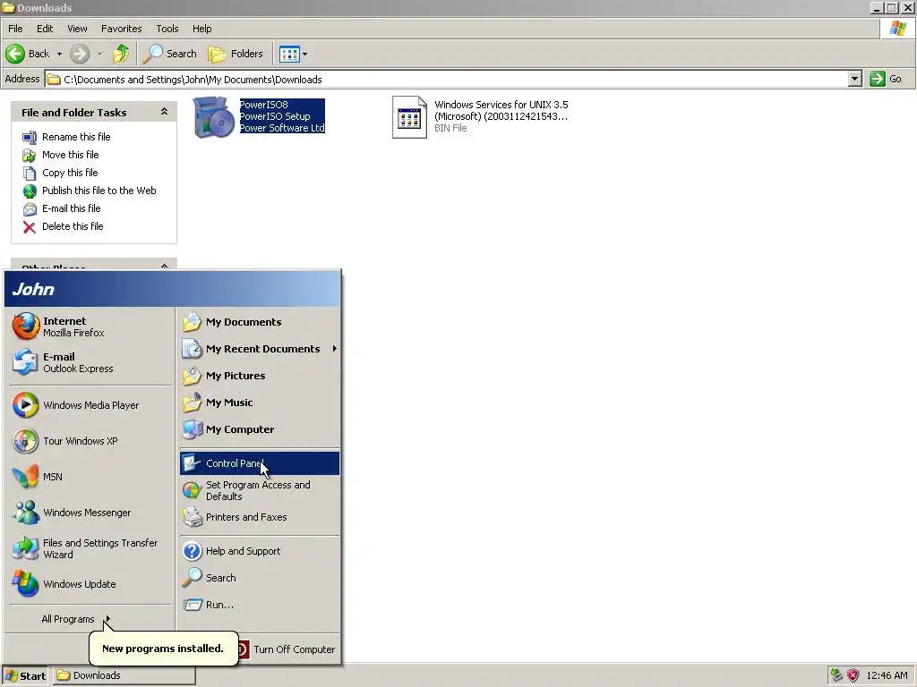This screenshot has width=917, height=687.
Task: Open the Tools menu
Action: [x=167, y=29]
